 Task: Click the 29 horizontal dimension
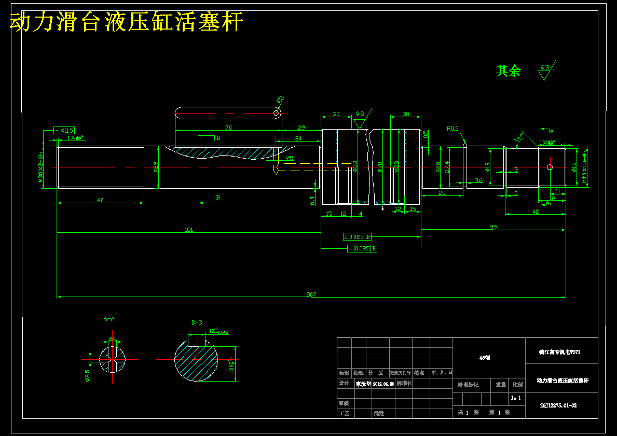tap(301, 128)
